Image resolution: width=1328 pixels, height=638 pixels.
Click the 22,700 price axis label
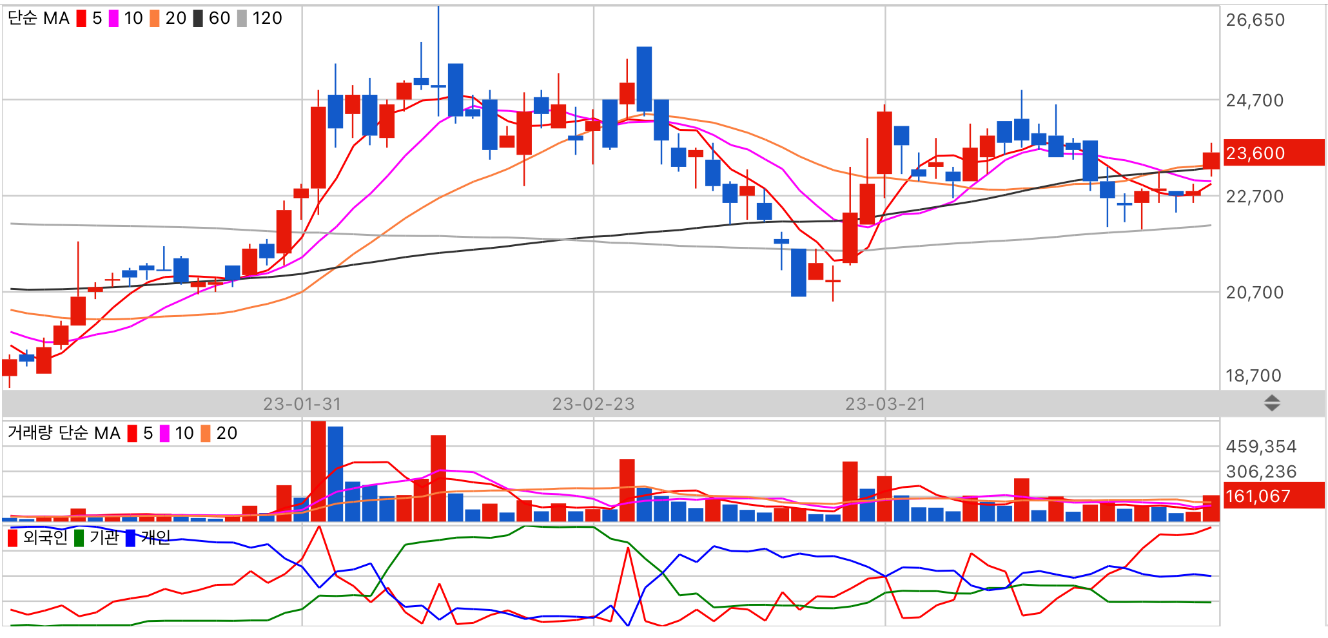click(1255, 197)
